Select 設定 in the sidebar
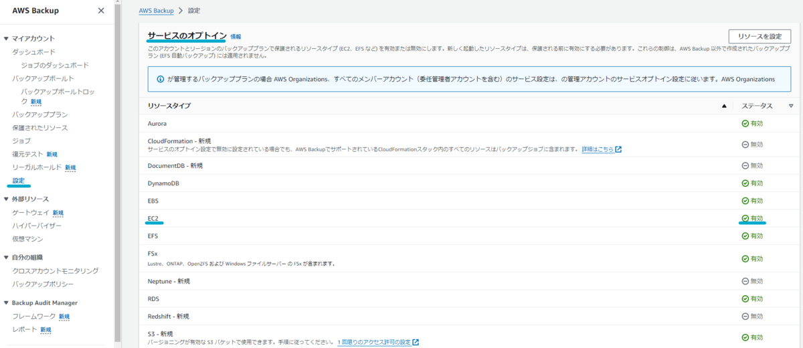Screen dimensions: 803x348 [19, 181]
